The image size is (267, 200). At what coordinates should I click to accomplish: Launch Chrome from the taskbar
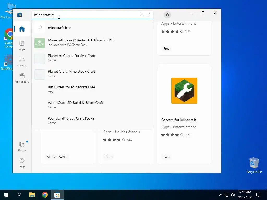pyautogui.click(x=45, y=195)
